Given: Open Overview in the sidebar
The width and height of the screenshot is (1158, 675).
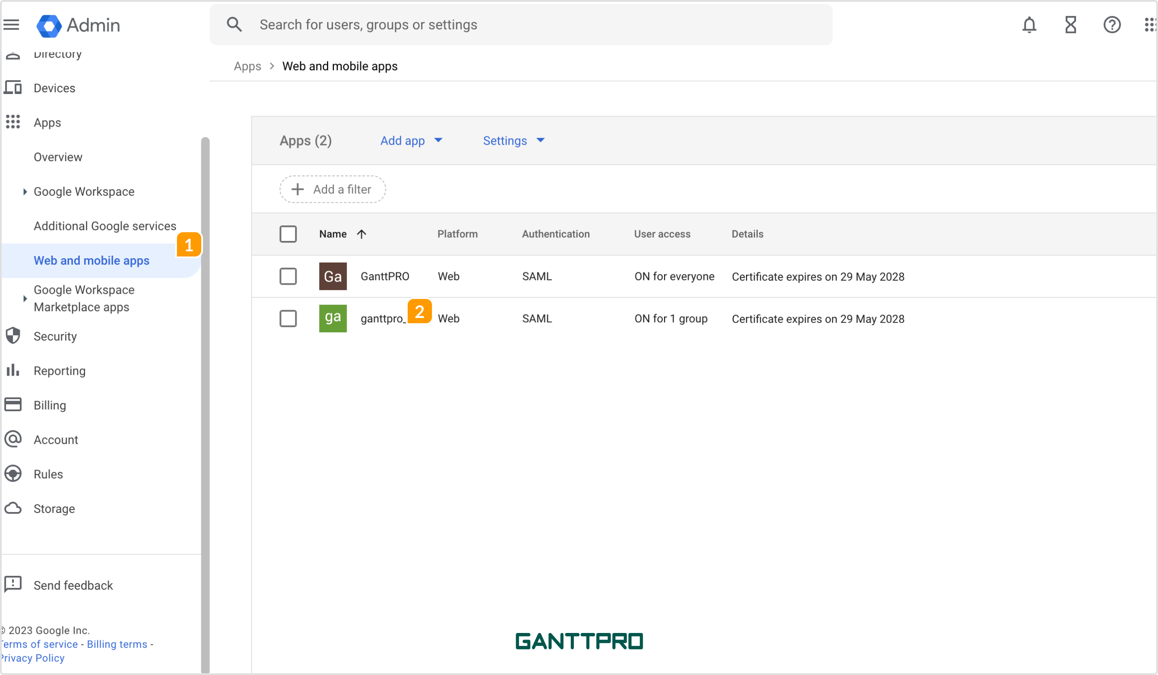Looking at the screenshot, I should click(x=58, y=157).
